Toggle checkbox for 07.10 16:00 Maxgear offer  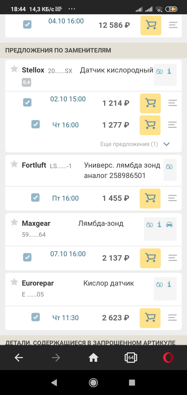tap(27, 257)
